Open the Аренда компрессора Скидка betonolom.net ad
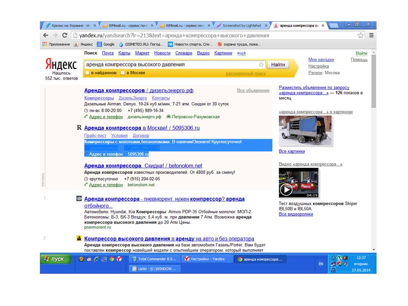The image size is (408, 306). 143,166
